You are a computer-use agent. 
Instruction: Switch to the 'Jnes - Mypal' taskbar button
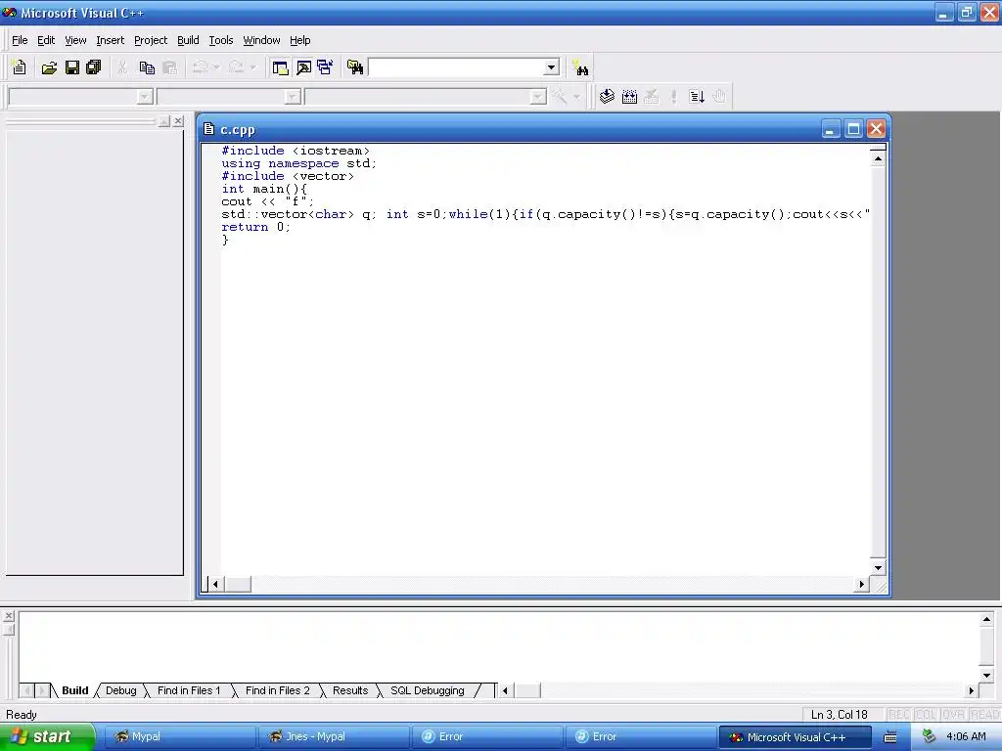[x=333, y=737]
